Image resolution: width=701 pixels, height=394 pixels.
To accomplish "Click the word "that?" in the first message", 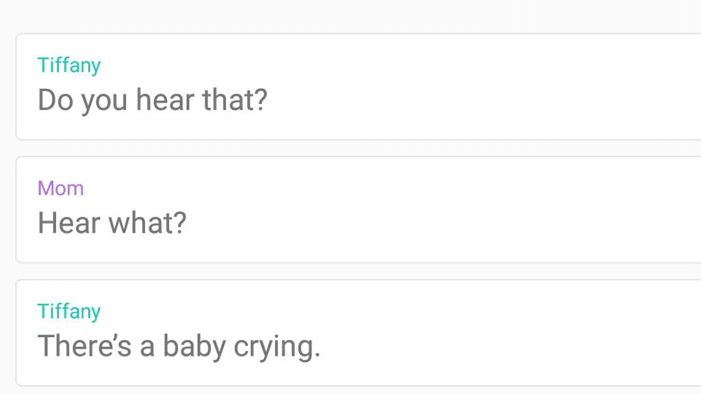I will [x=235, y=100].
